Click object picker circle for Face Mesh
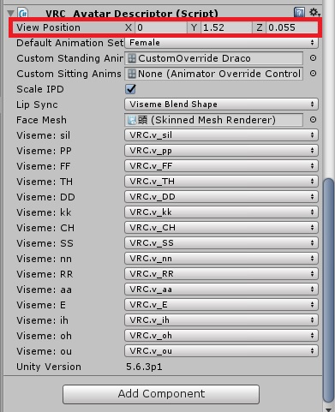The width and height of the screenshot is (335, 412). click(x=313, y=120)
